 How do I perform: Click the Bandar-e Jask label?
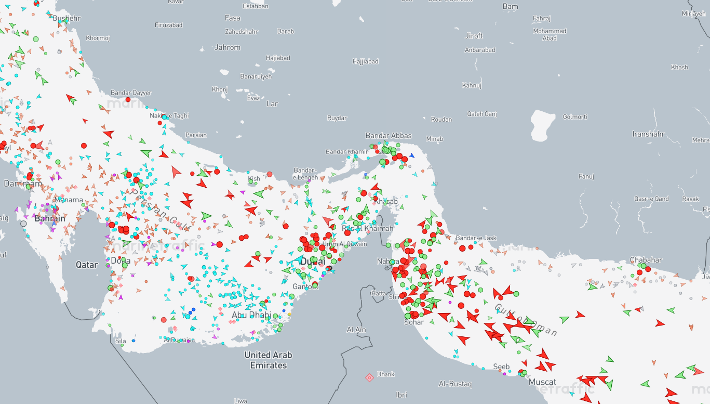476,238
